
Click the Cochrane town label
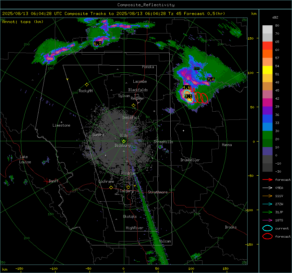(x=106, y=181)
